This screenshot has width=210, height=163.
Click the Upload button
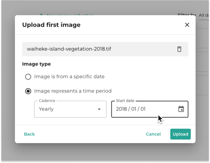click(x=181, y=134)
